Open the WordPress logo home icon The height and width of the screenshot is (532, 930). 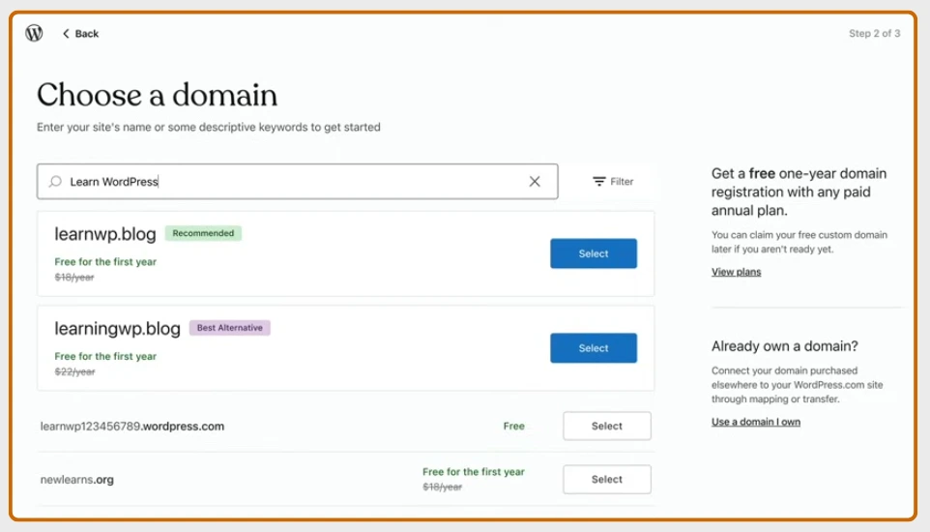(x=34, y=33)
